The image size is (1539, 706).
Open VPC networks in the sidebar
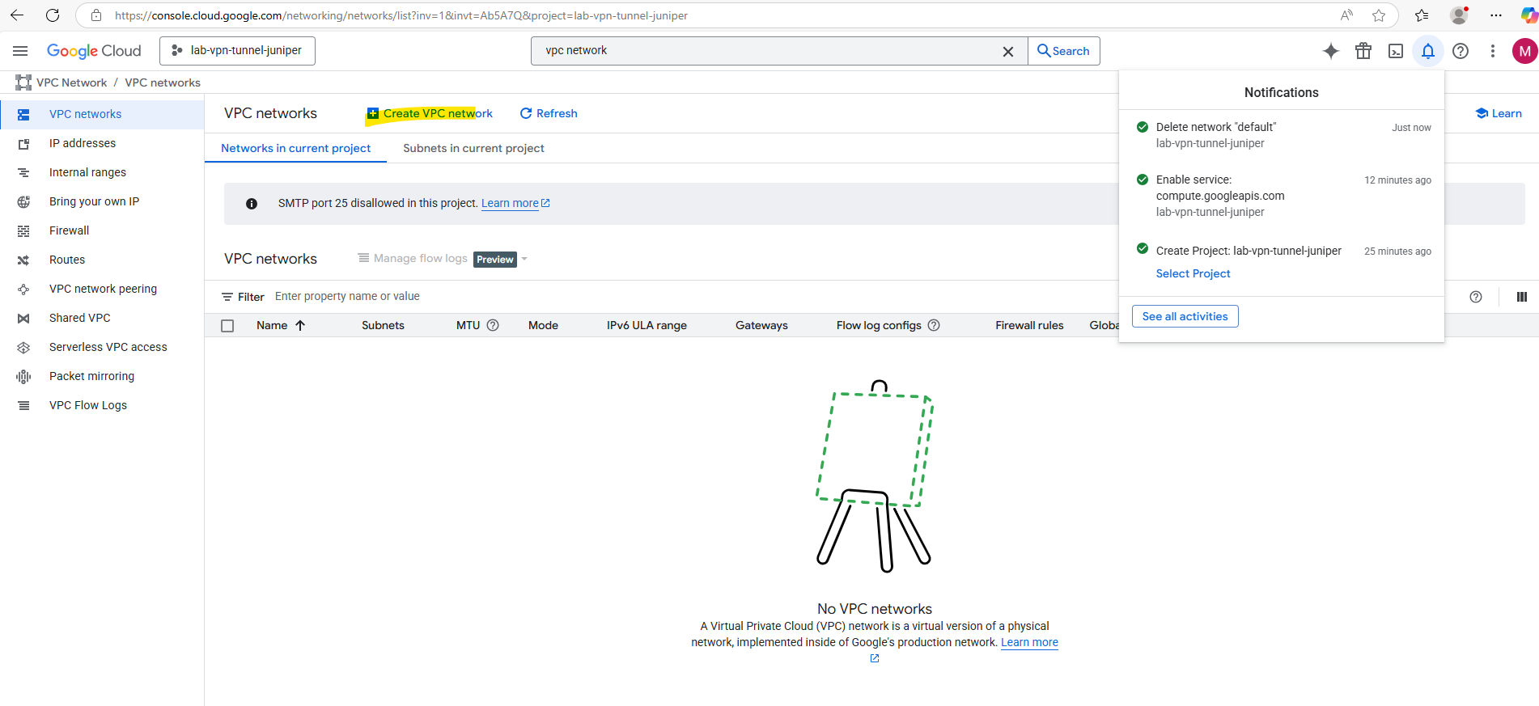(x=102, y=114)
